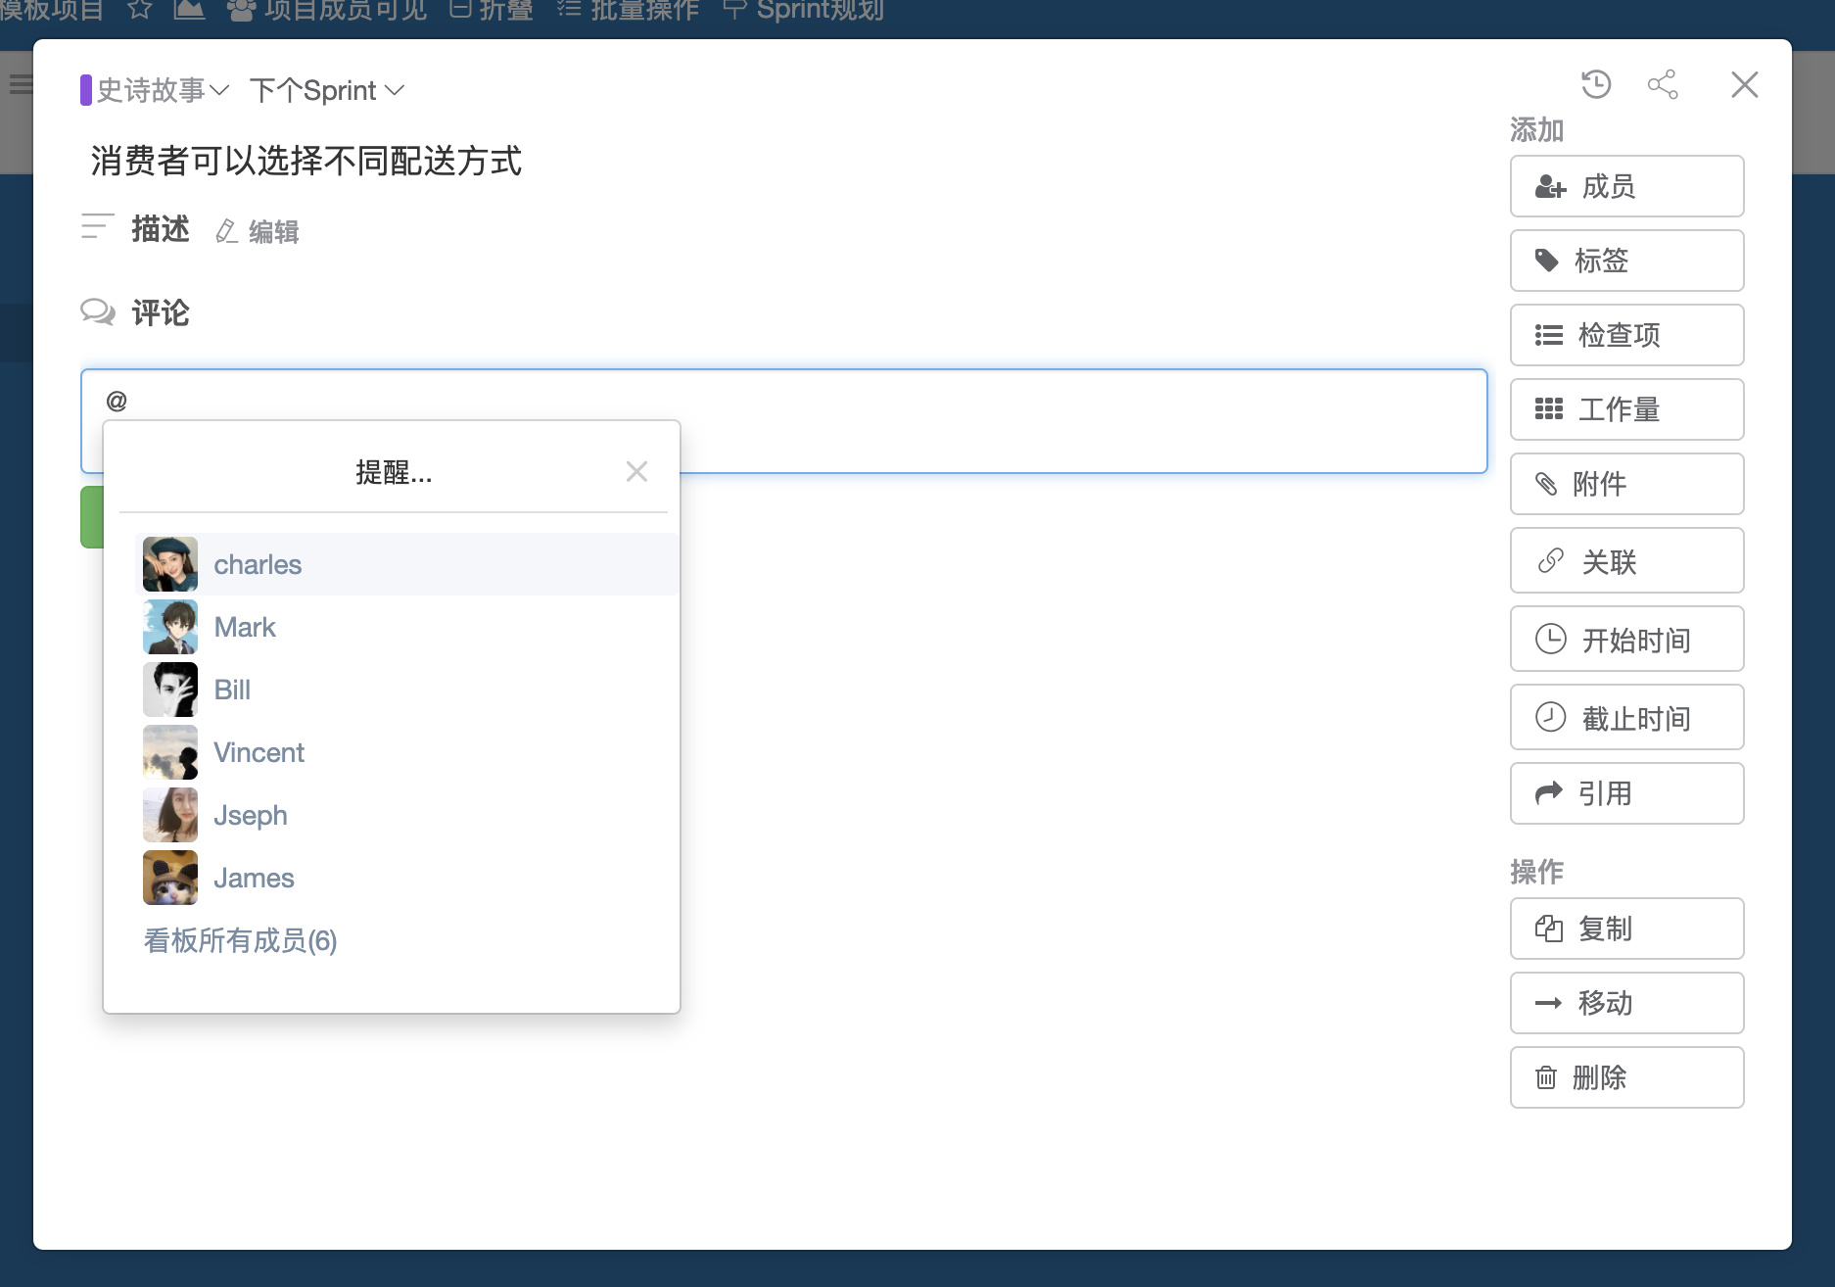Viewport: 1835px width, 1287px height.
Task: Click 看板所有成员(6) to mention everyone
Action: (x=240, y=940)
